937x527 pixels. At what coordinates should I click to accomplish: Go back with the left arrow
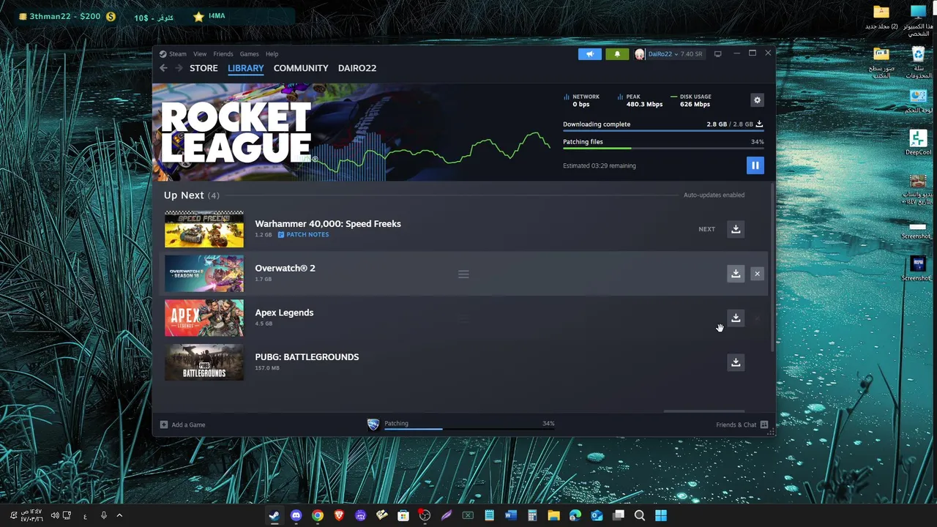click(164, 68)
